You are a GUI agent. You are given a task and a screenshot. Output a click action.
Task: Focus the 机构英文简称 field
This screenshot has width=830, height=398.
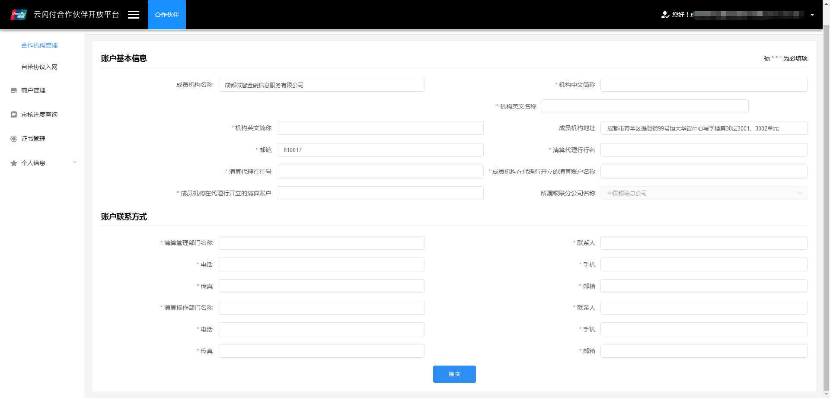380,128
